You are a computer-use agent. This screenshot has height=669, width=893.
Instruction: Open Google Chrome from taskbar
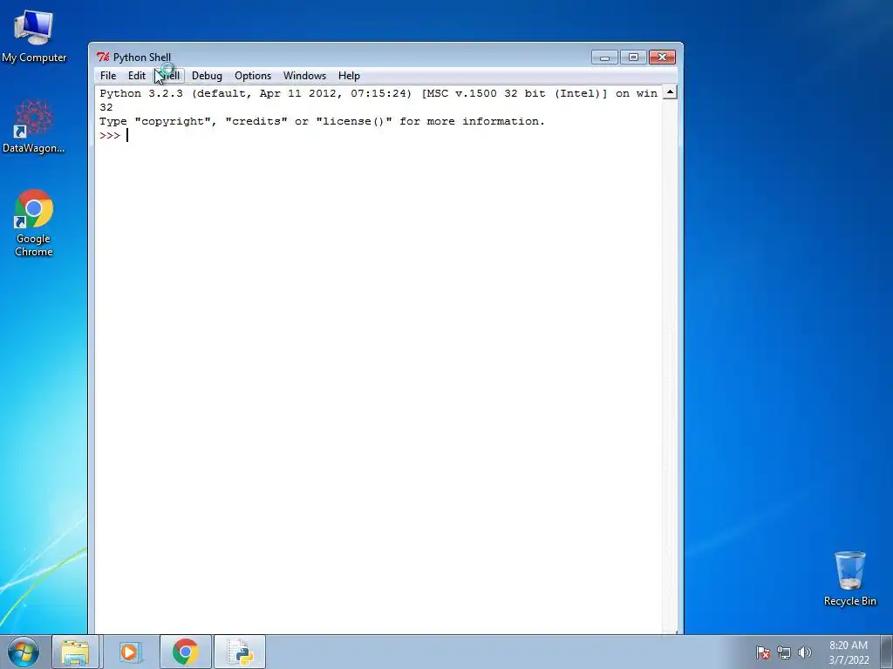coord(185,652)
